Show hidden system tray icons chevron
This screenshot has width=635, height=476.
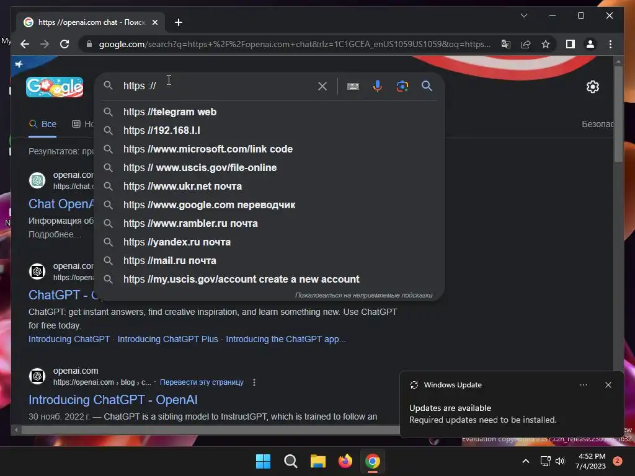pyautogui.click(x=526, y=461)
